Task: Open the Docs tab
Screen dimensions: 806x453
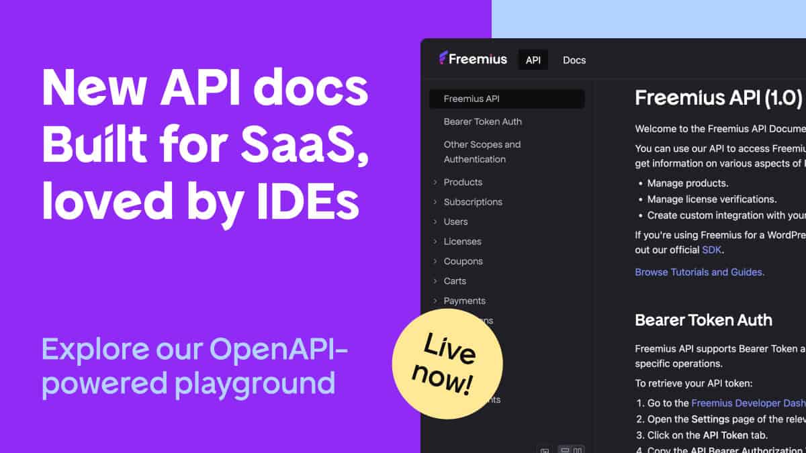Action: [x=574, y=60]
